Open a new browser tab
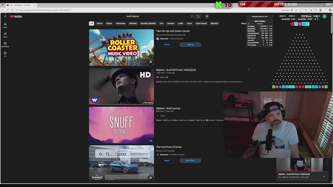This screenshot has width=333, height=187. pyautogui.click(x=39, y=5)
